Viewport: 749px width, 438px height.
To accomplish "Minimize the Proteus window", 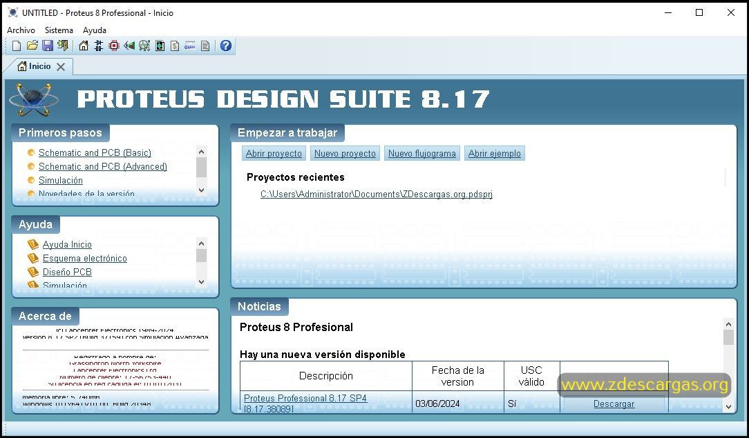I will 668,13.
